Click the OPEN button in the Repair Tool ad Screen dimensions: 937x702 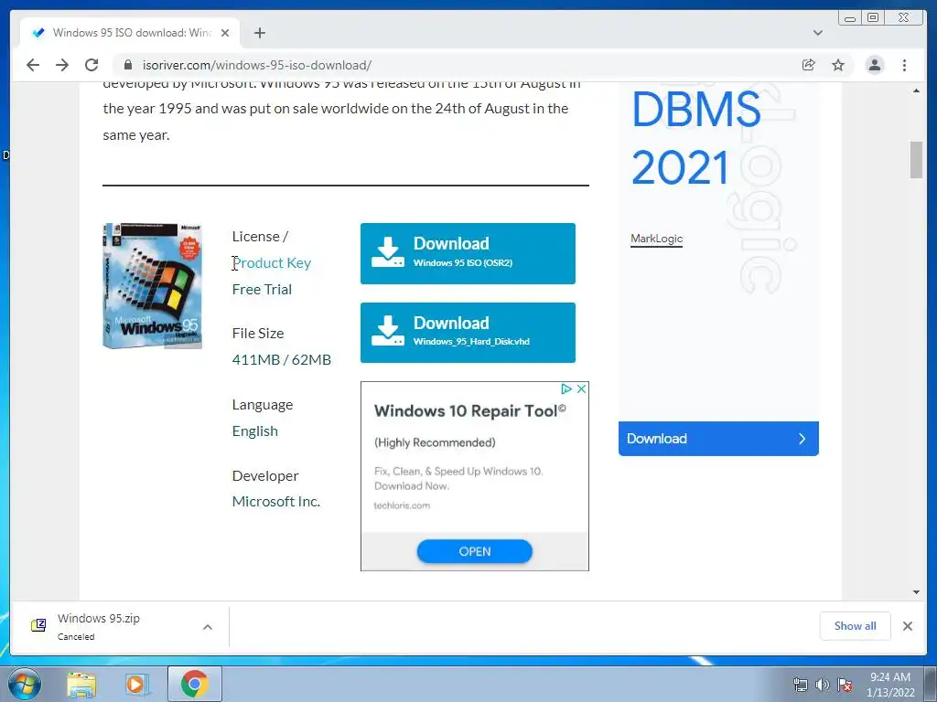click(x=475, y=551)
